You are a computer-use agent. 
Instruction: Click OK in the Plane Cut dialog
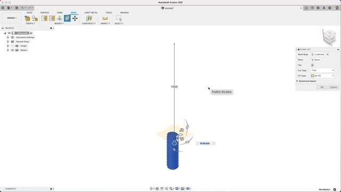[x=322, y=87]
